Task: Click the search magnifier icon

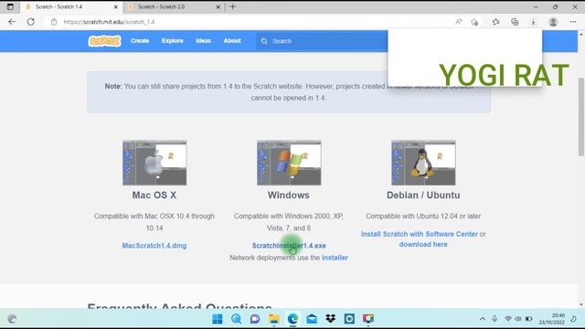Action: click(x=264, y=41)
